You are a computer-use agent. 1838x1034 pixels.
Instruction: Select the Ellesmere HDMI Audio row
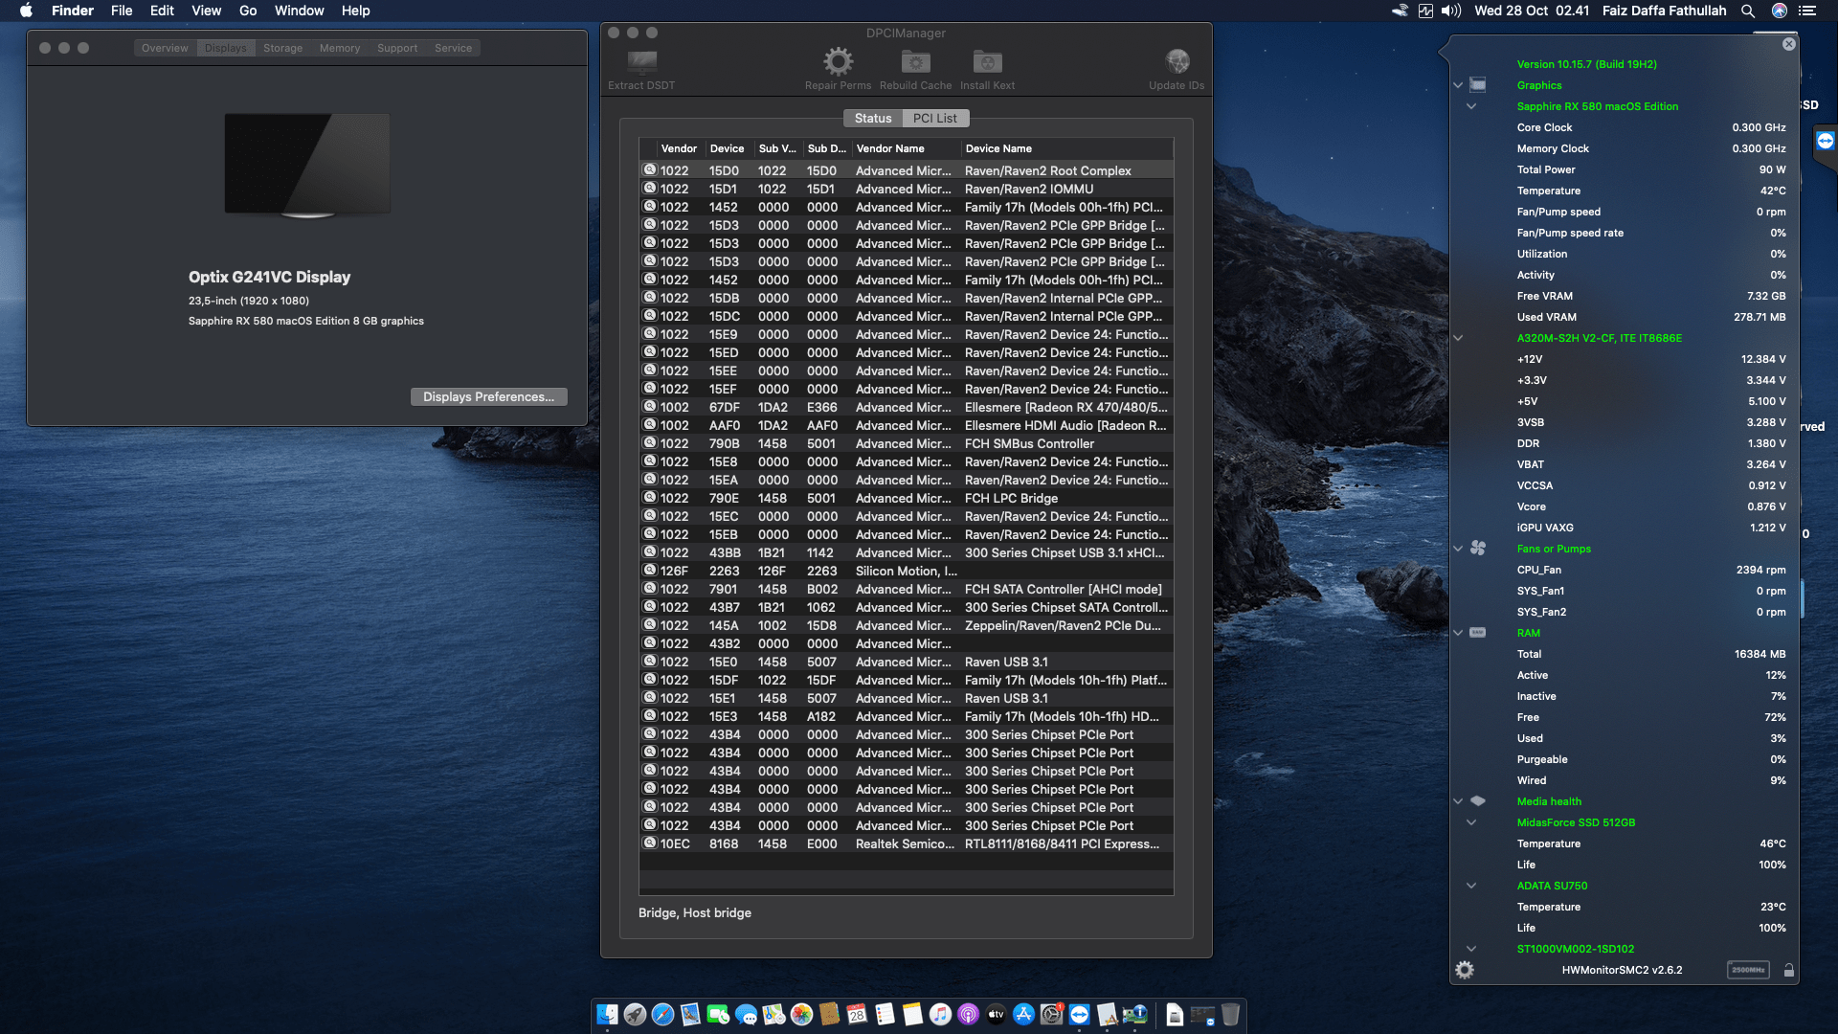pyautogui.click(x=906, y=425)
